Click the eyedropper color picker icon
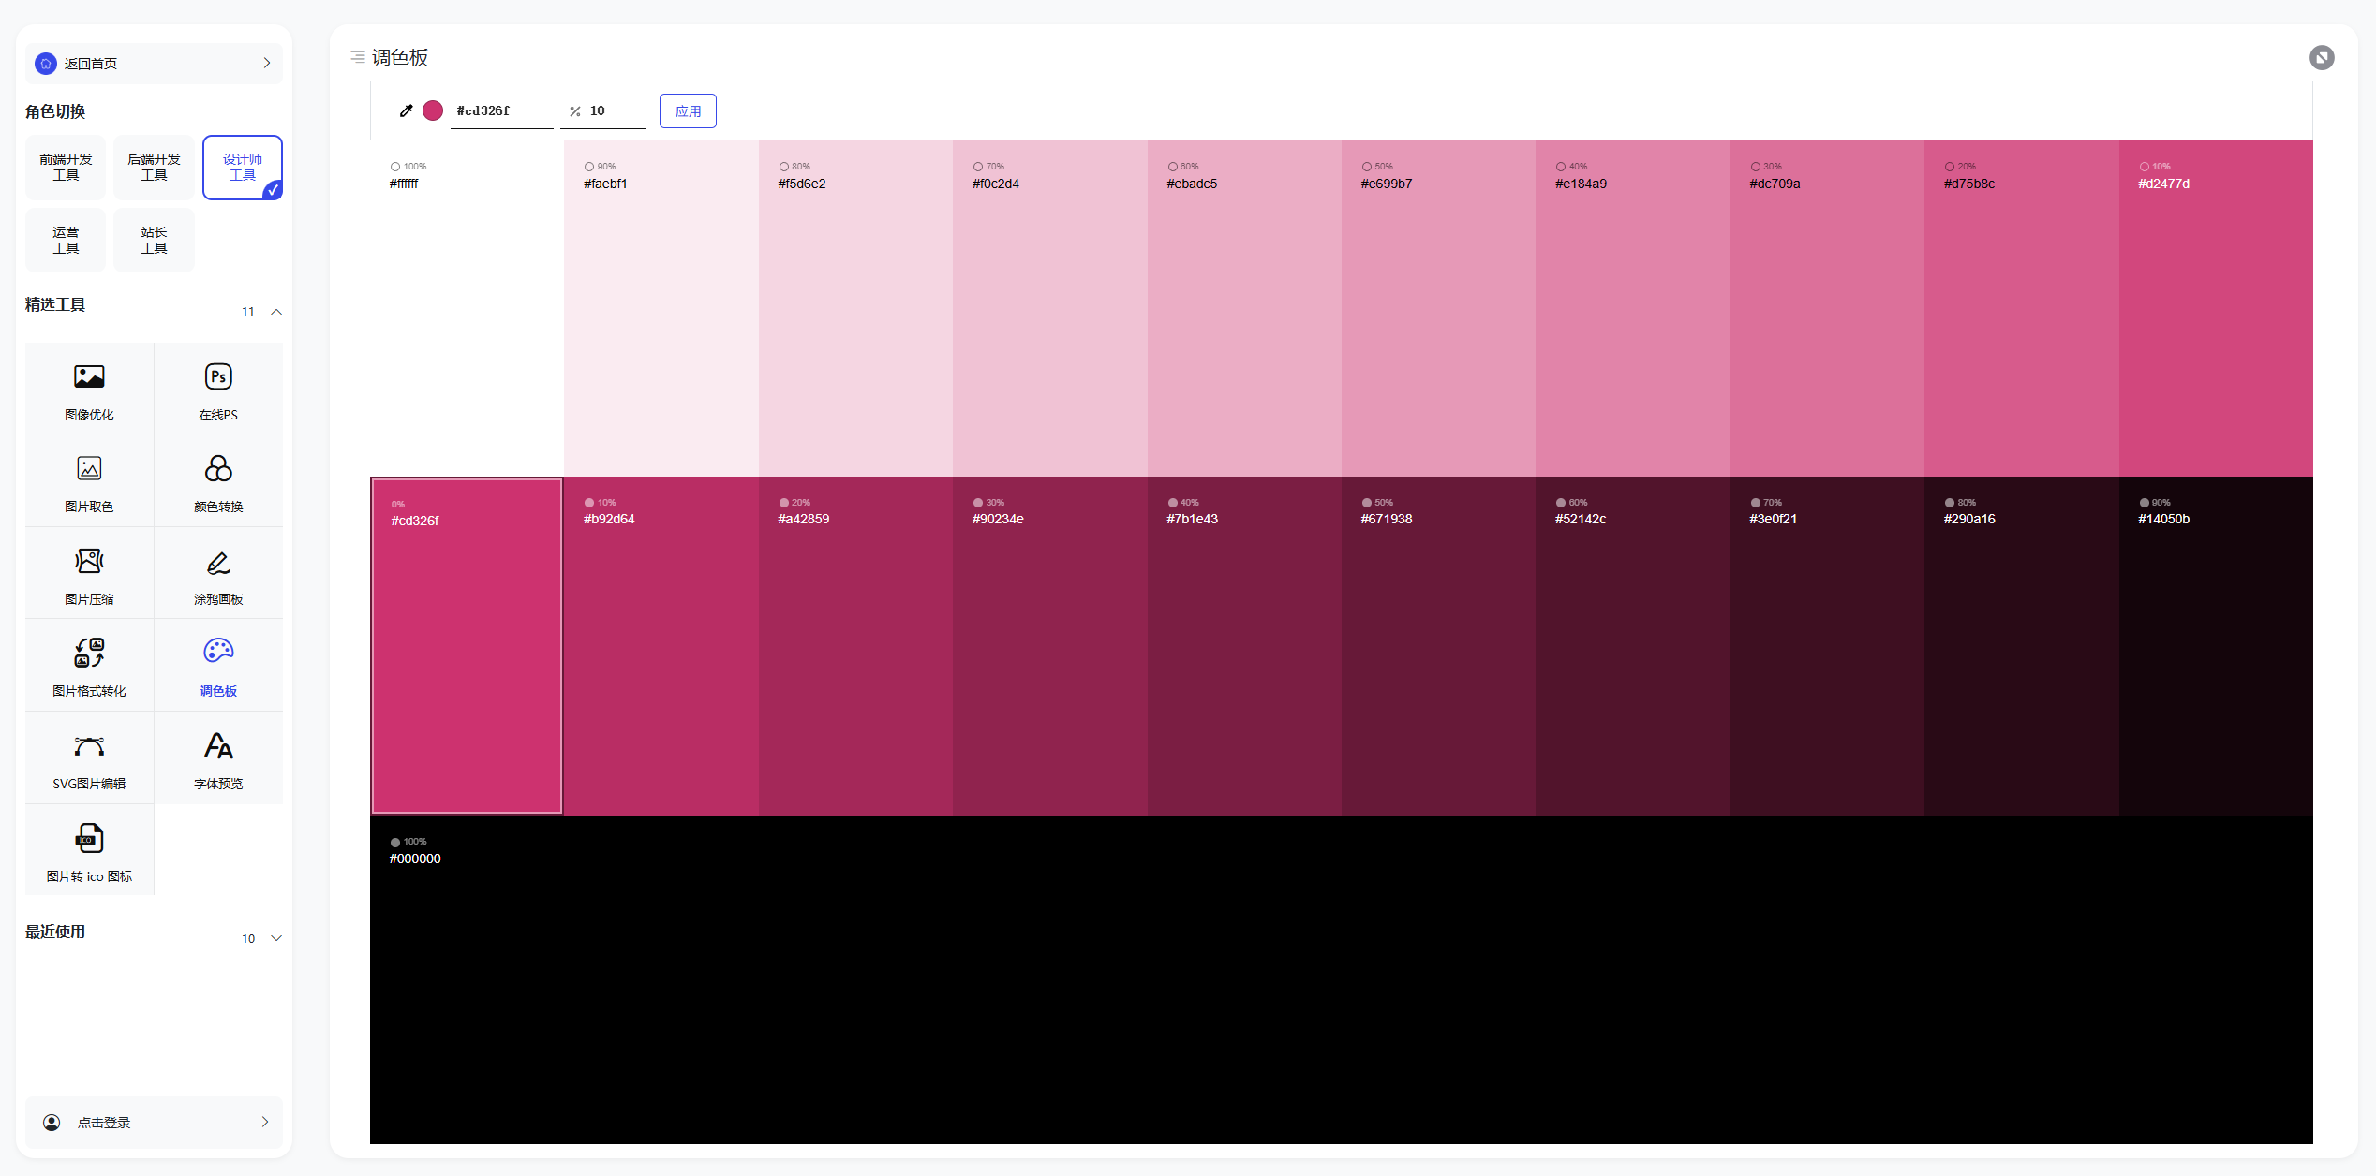Viewport: 2376px width, 1176px height. pyautogui.click(x=406, y=110)
